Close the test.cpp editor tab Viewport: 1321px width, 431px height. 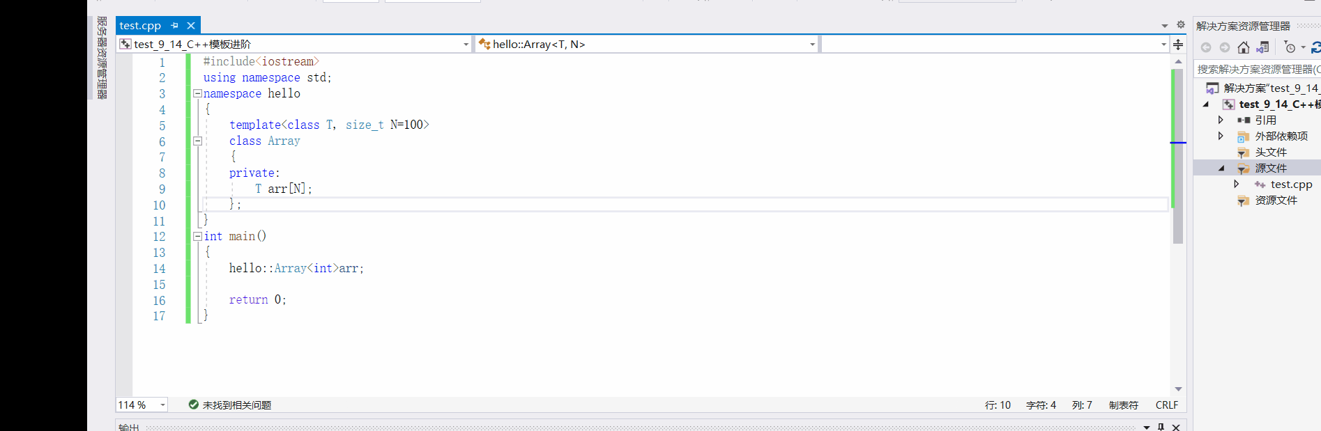pyautogui.click(x=191, y=26)
